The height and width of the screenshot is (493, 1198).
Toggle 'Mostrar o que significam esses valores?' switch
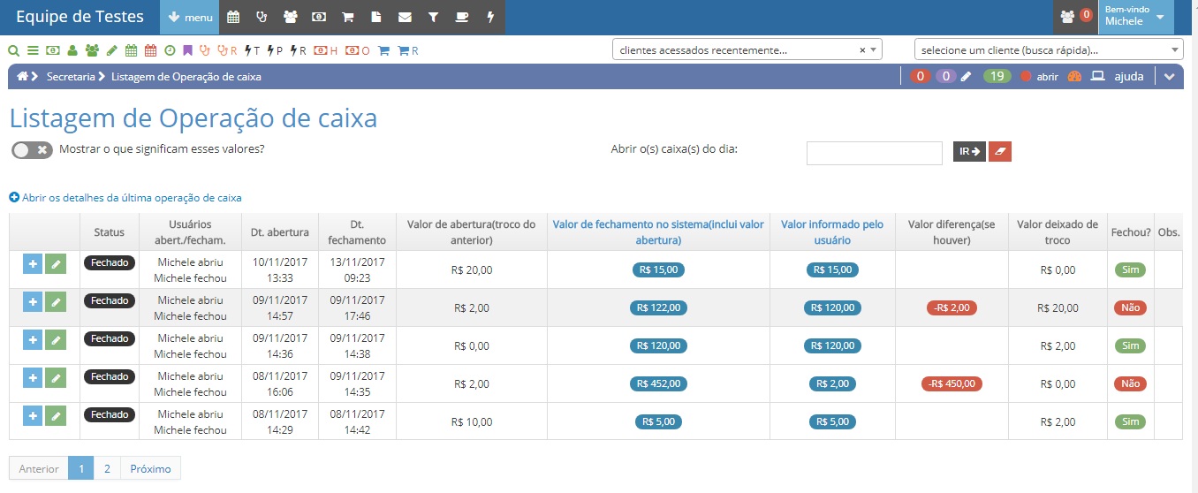[32, 150]
